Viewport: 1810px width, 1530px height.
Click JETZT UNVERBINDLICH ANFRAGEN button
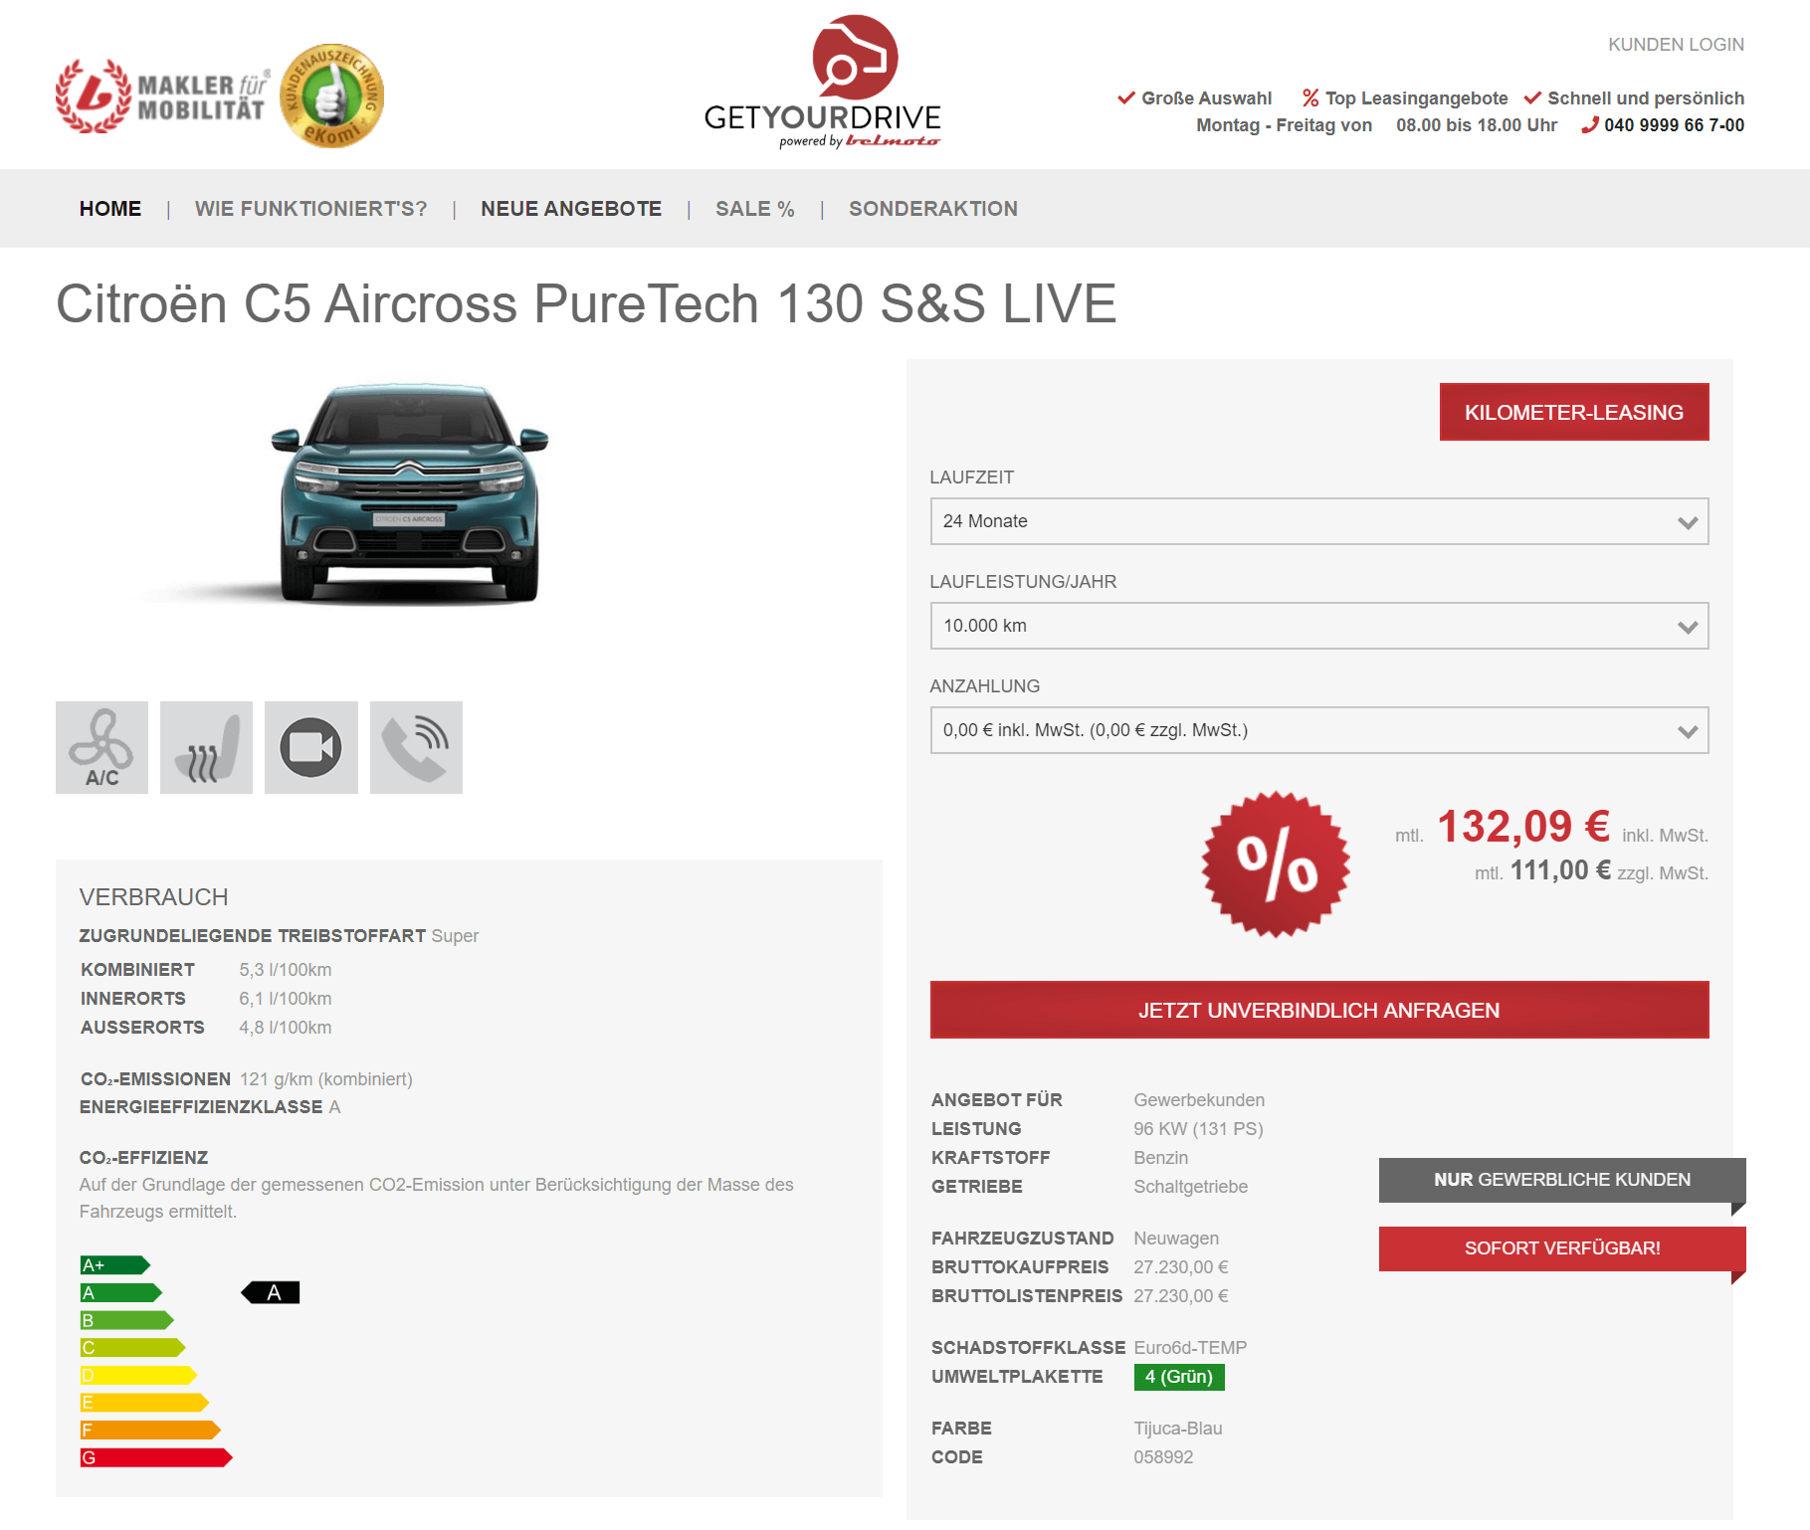point(1319,1010)
